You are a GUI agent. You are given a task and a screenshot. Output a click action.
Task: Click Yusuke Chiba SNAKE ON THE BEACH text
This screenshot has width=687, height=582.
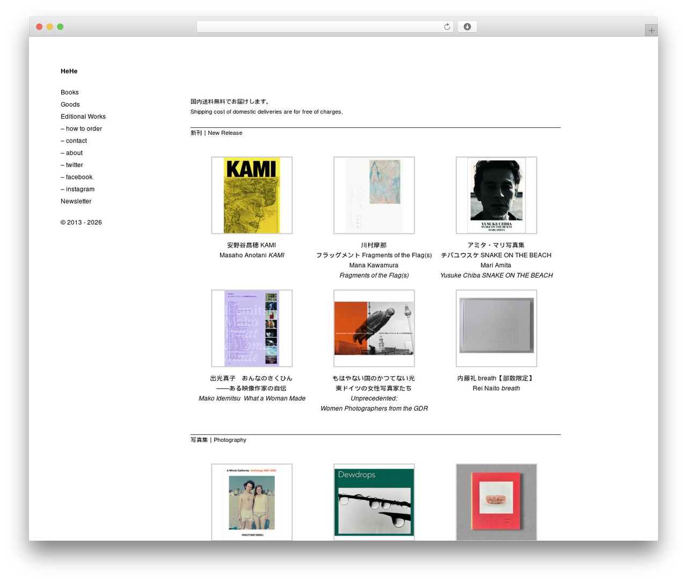(x=496, y=275)
